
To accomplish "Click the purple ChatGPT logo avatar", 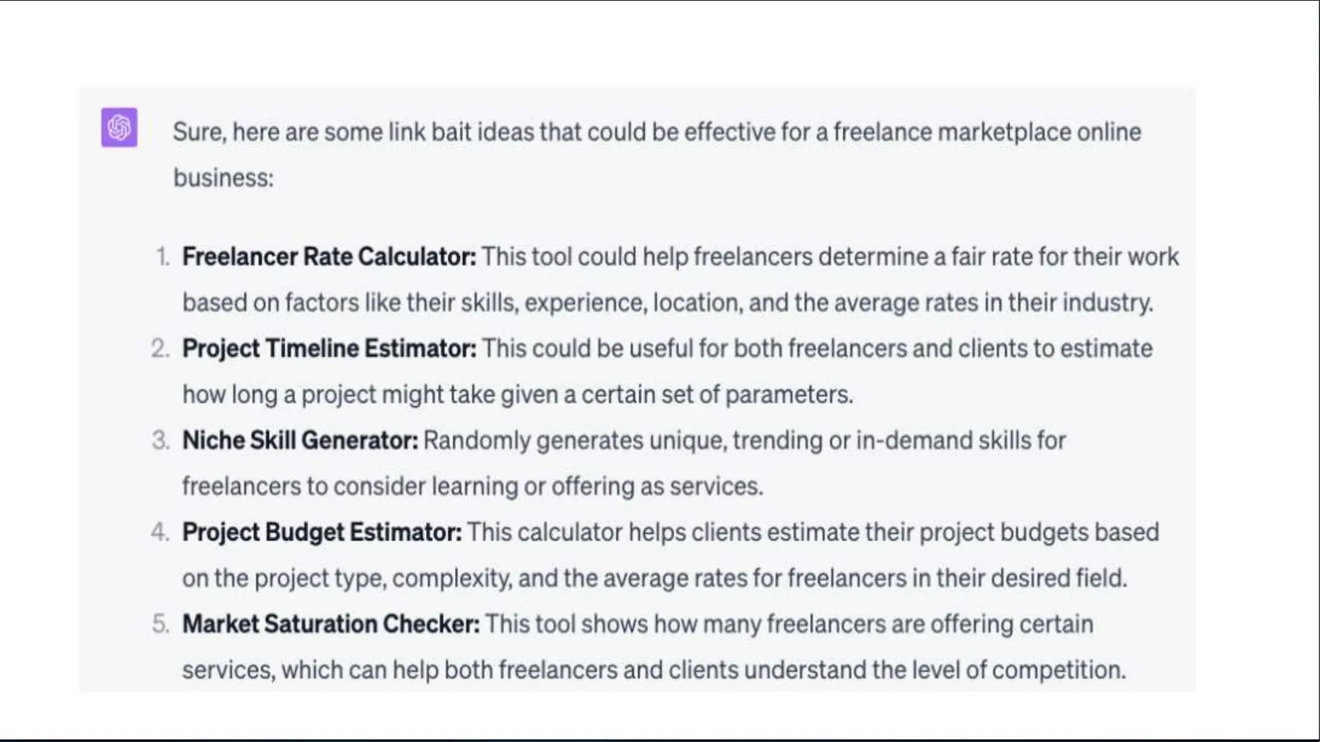I will point(119,128).
